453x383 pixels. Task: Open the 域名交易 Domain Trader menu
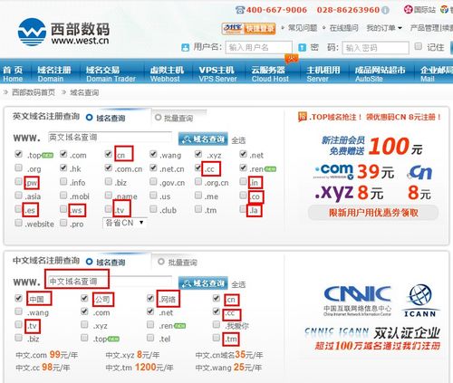pyautogui.click(x=111, y=74)
